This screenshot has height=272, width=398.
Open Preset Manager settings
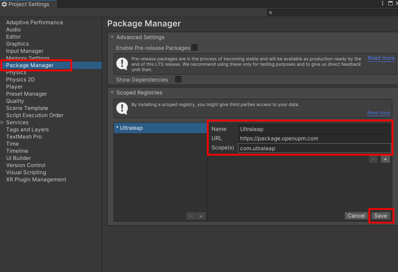pos(27,93)
